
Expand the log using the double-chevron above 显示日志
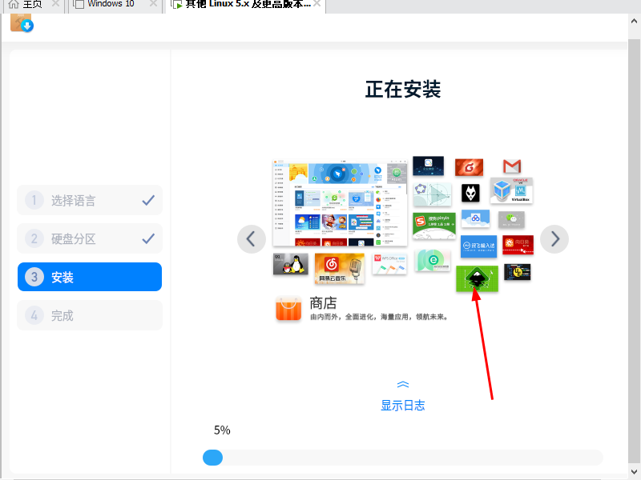403,385
